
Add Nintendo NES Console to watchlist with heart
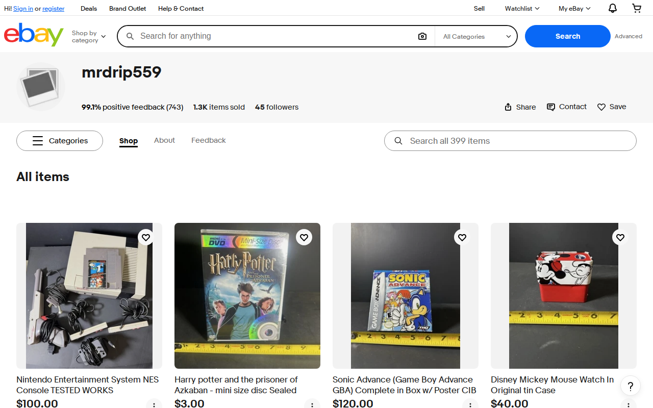(x=146, y=237)
